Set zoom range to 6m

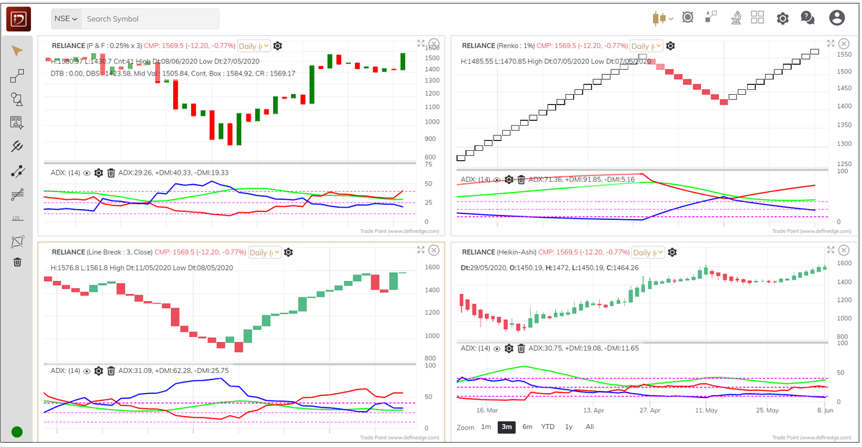tap(527, 427)
